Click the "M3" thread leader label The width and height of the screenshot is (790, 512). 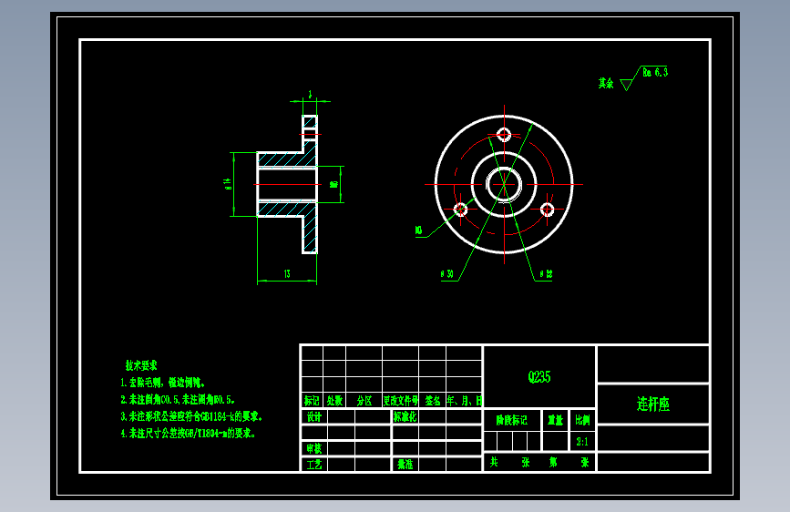click(418, 230)
